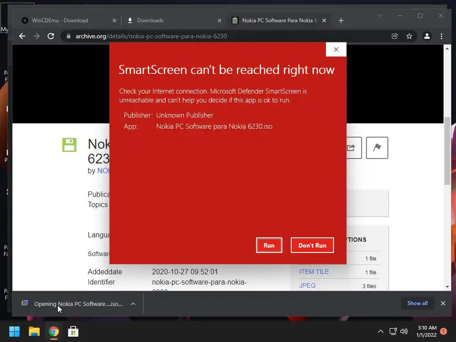Click the flag item icon button
Image resolution: width=456 pixels, height=342 pixels.
[x=377, y=148]
